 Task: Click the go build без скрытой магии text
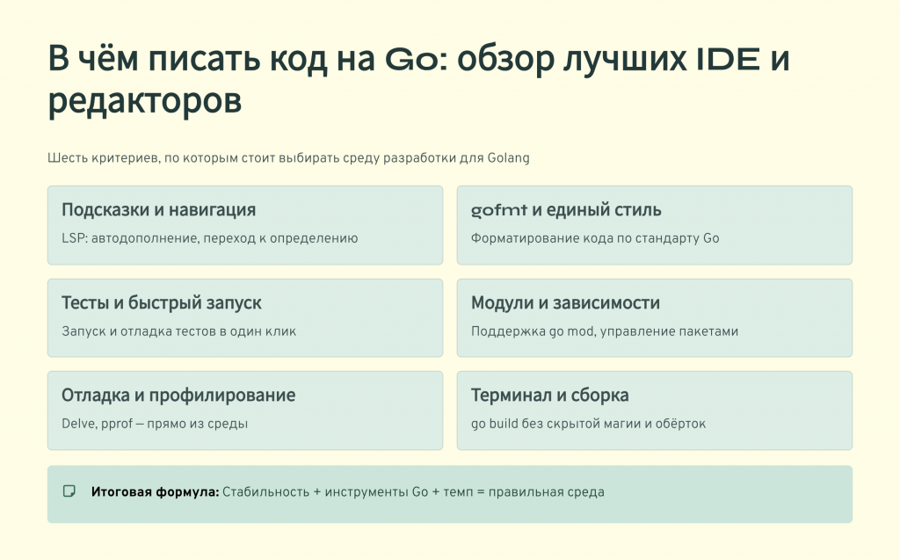(587, 424)
